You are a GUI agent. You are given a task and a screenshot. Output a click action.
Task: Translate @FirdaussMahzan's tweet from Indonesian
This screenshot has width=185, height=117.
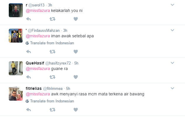pos(50,43)
